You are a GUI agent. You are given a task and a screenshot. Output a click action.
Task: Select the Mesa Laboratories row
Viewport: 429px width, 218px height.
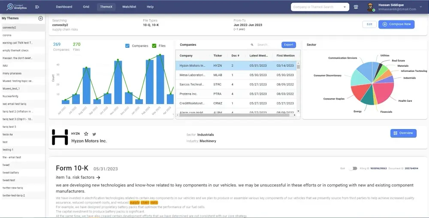coord(236,75)
